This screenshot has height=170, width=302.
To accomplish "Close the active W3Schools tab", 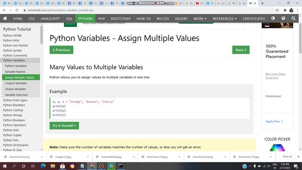I will 255,3.
